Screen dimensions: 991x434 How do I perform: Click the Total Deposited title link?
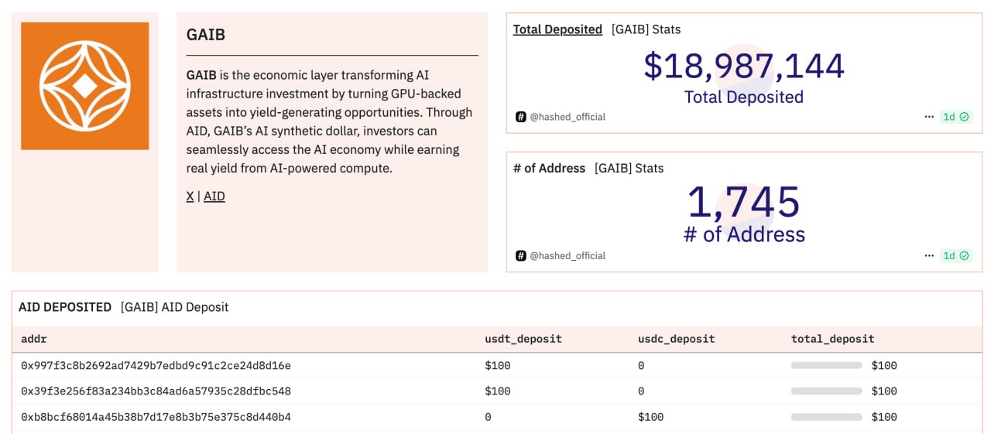tap(557, 29)
